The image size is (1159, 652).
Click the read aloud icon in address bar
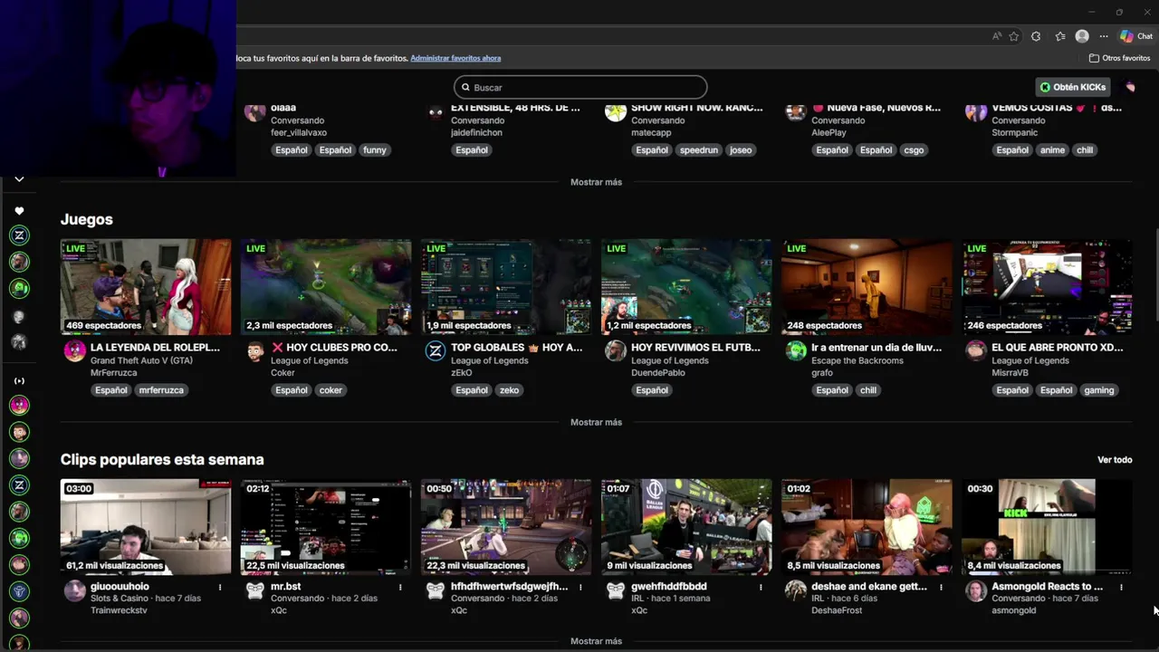996,36
